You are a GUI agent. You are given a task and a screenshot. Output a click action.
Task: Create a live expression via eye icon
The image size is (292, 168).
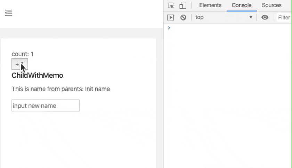coord(265,17)
